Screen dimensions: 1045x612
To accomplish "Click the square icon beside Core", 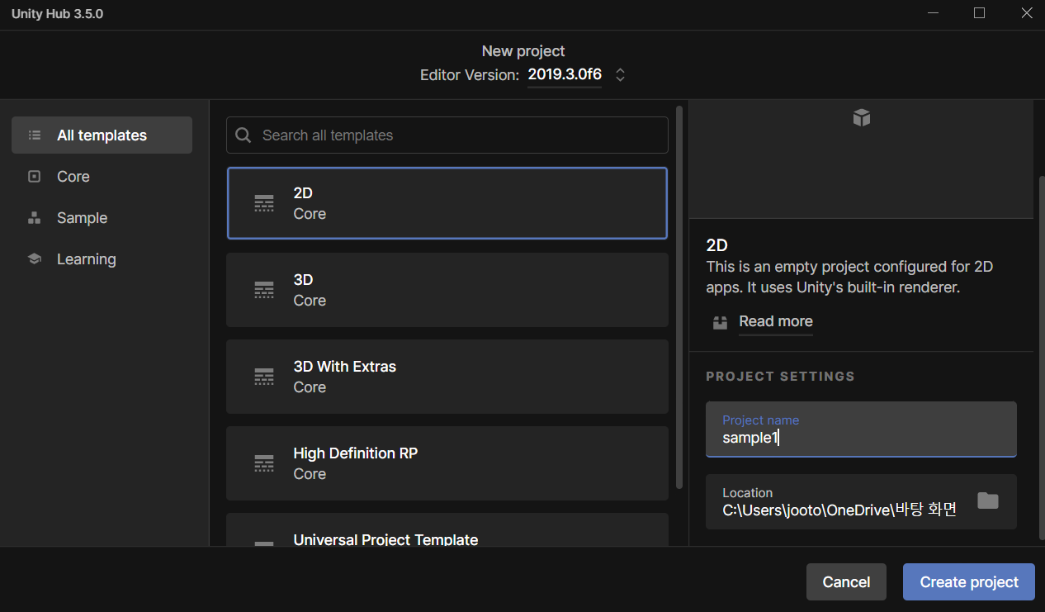I will click(34, 177).
